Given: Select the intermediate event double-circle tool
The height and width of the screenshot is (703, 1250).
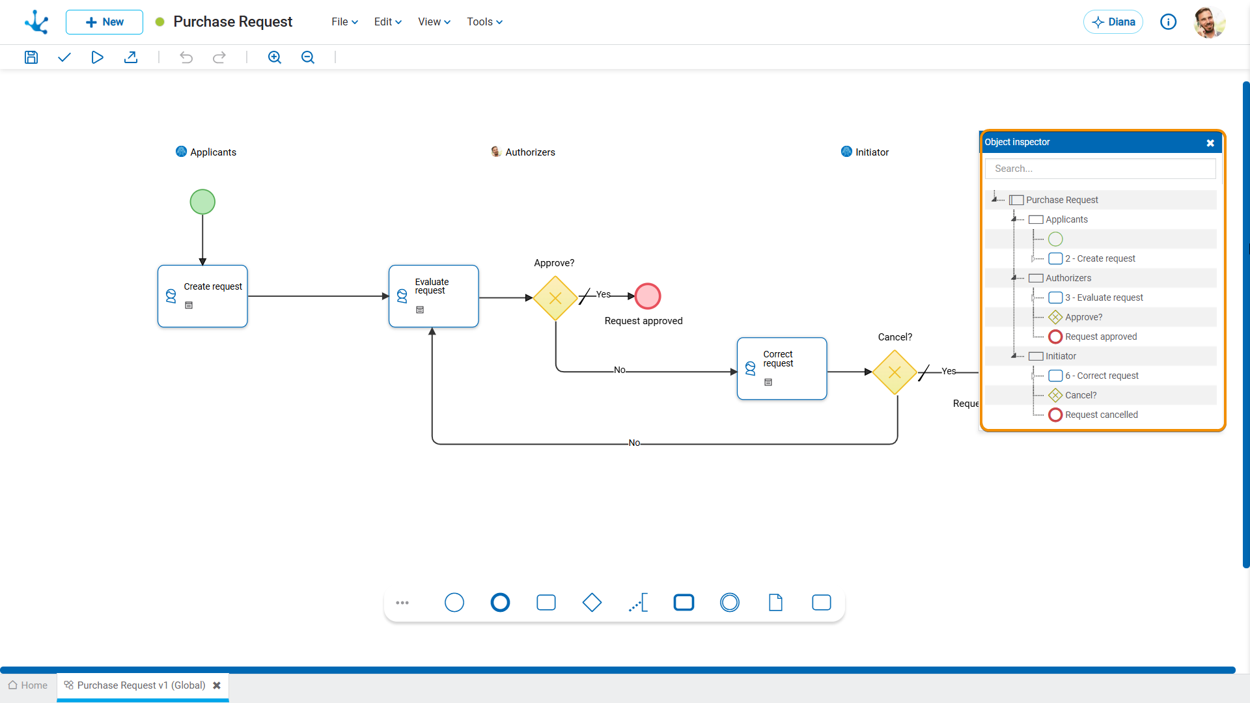Looking at the screenshot, I should coord(730,603).
